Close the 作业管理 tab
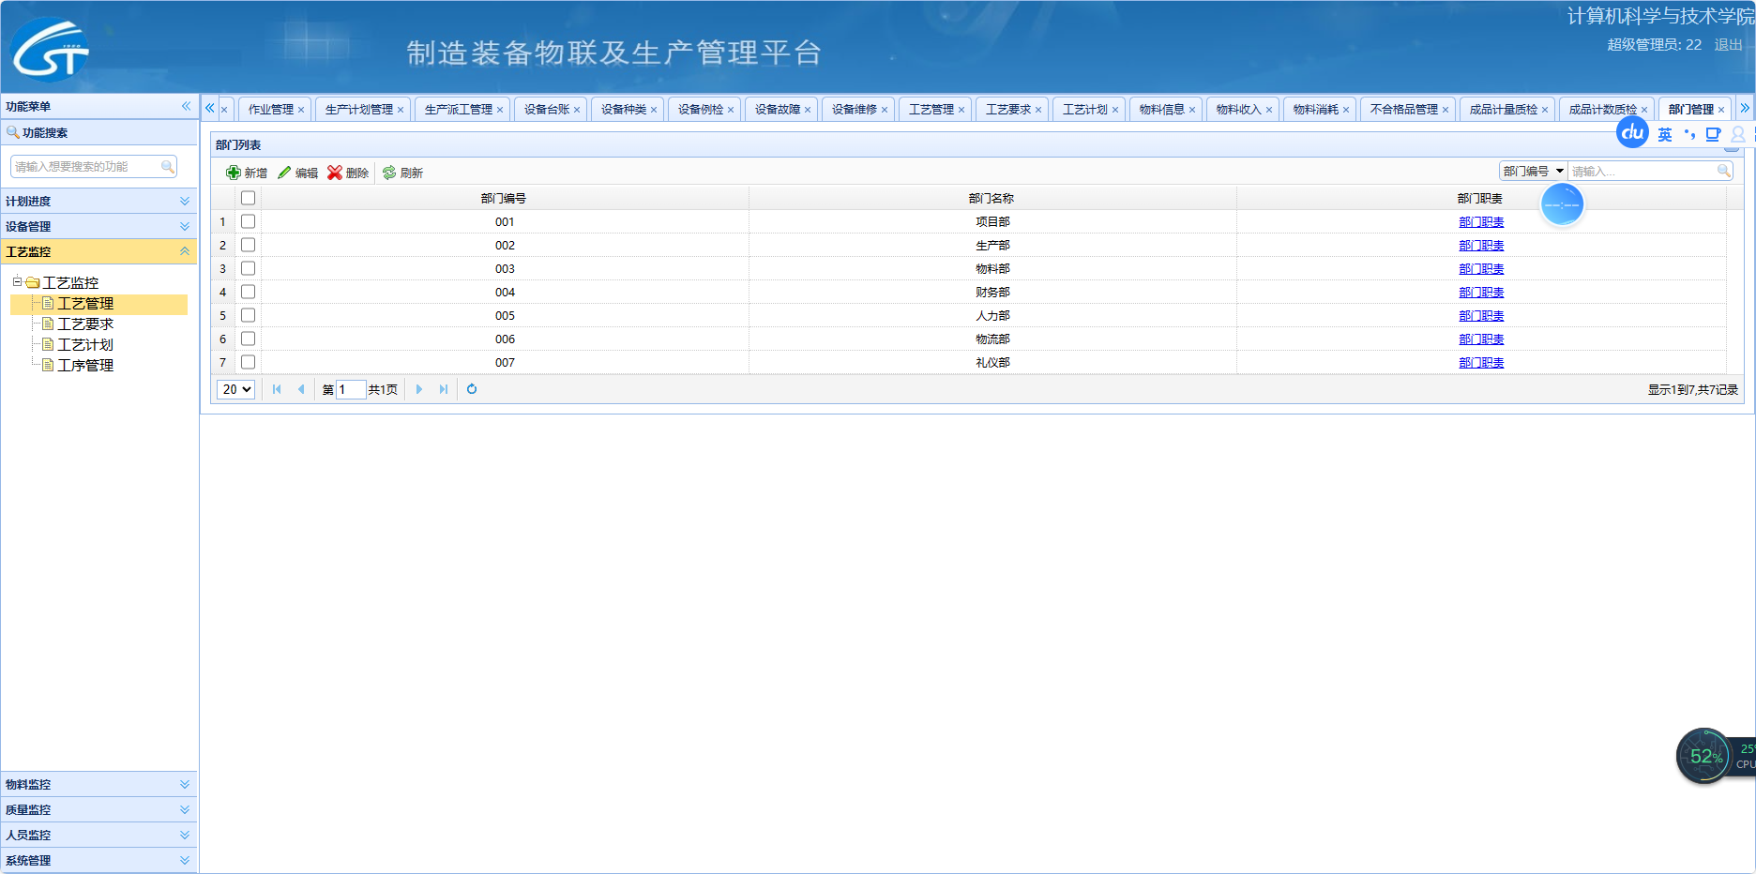 pyautogui.click(x=301, y=110)
